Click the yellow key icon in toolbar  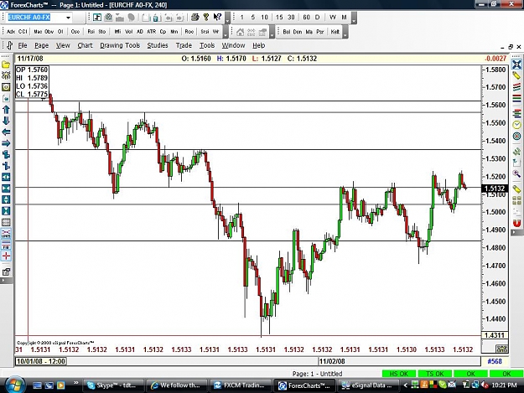206,17
